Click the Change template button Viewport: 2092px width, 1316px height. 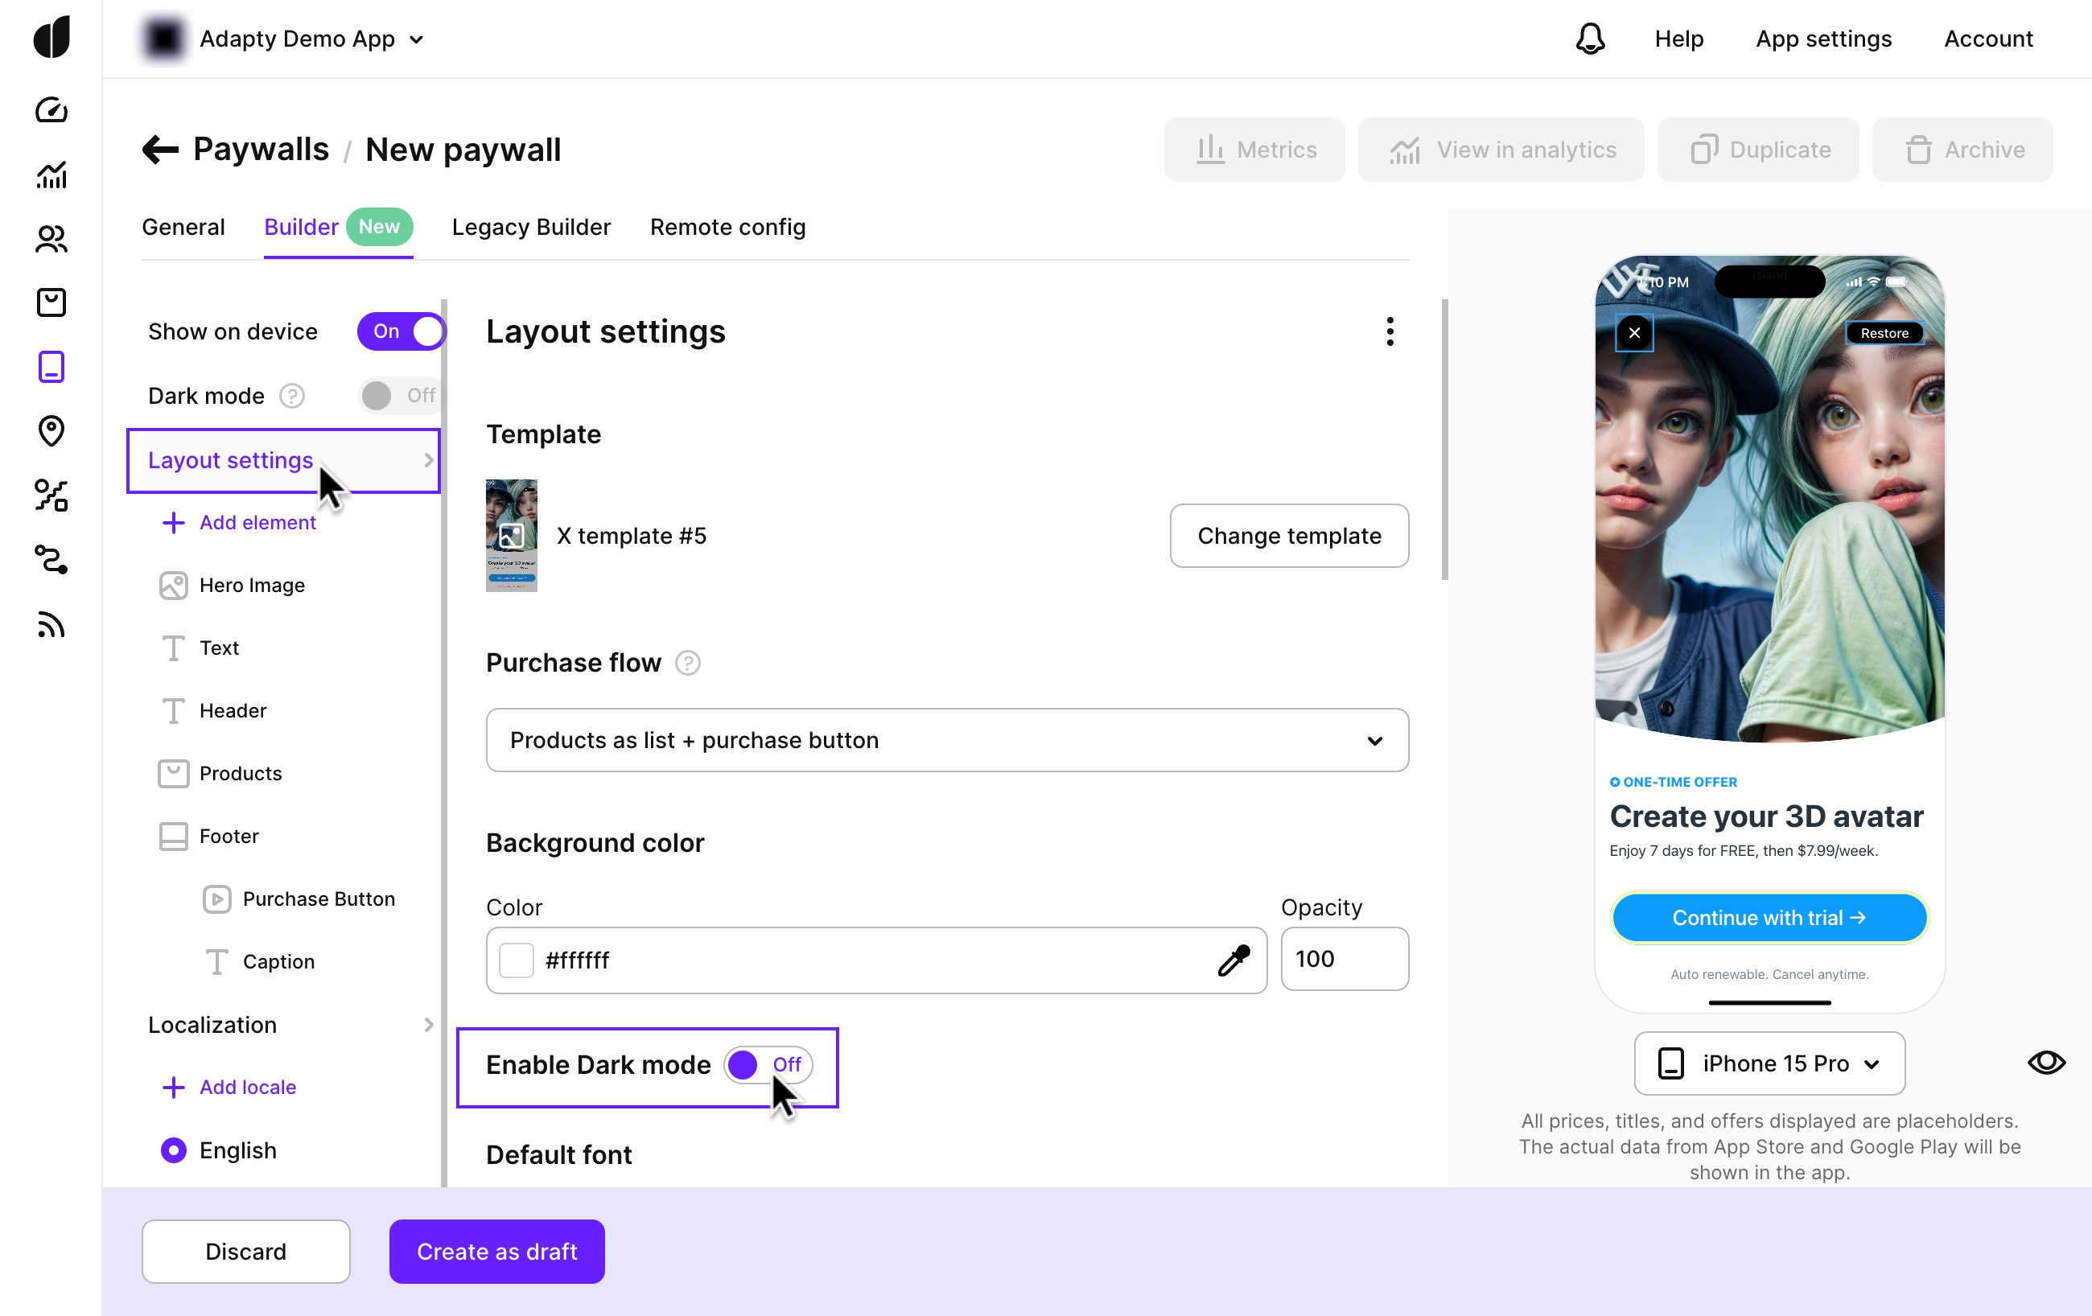1288,535
